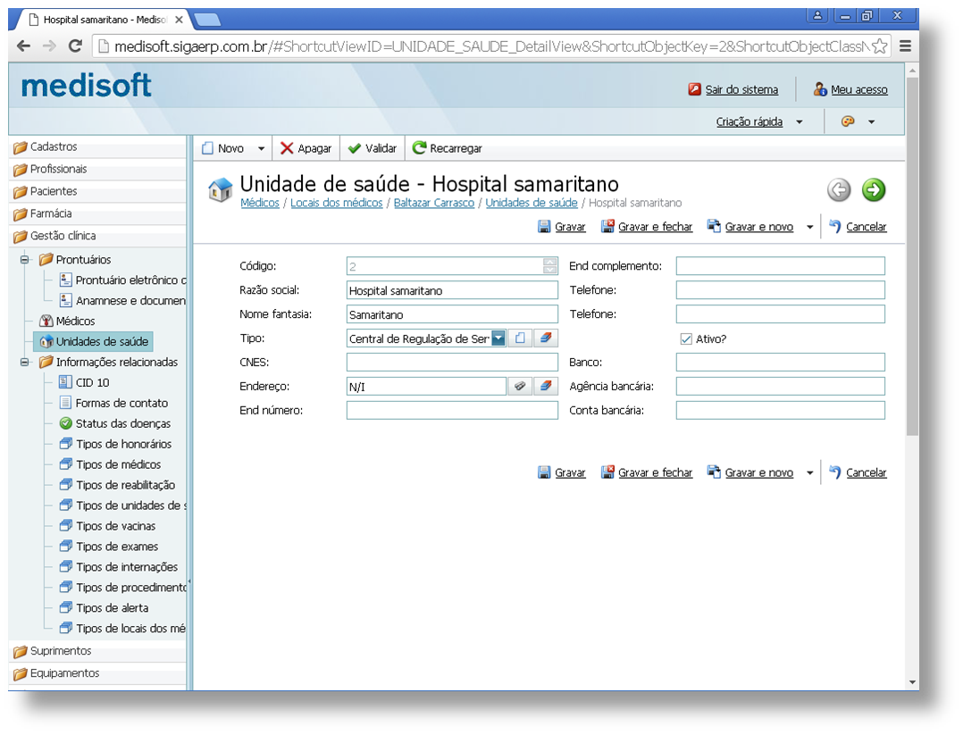Viewport: 963px width, 735px height.
Task: Open the Novo button dropdown arrow
Action: pyautogui.click(x=261, y=148)
